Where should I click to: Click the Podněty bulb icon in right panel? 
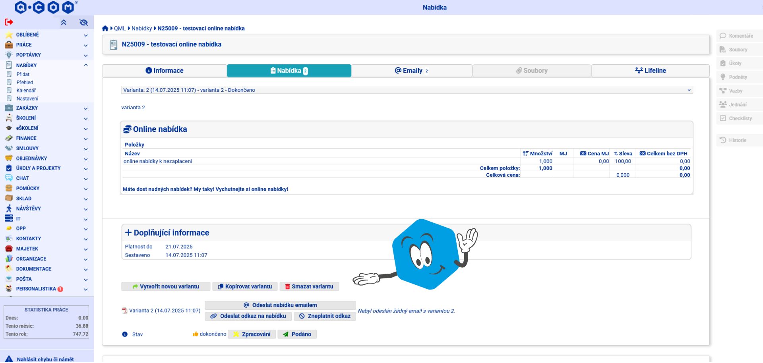723,77
